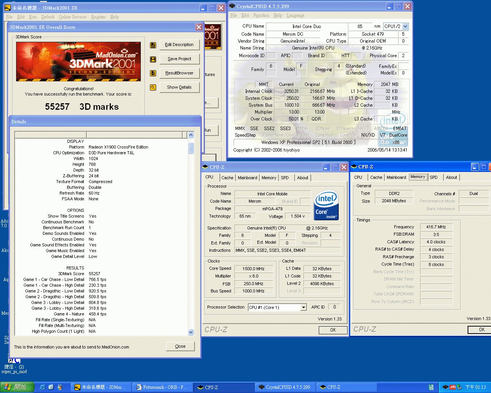This screenshot has height=393, width=491.
Task: Select Futuremark ORB taskbar button
Action: 163,387
